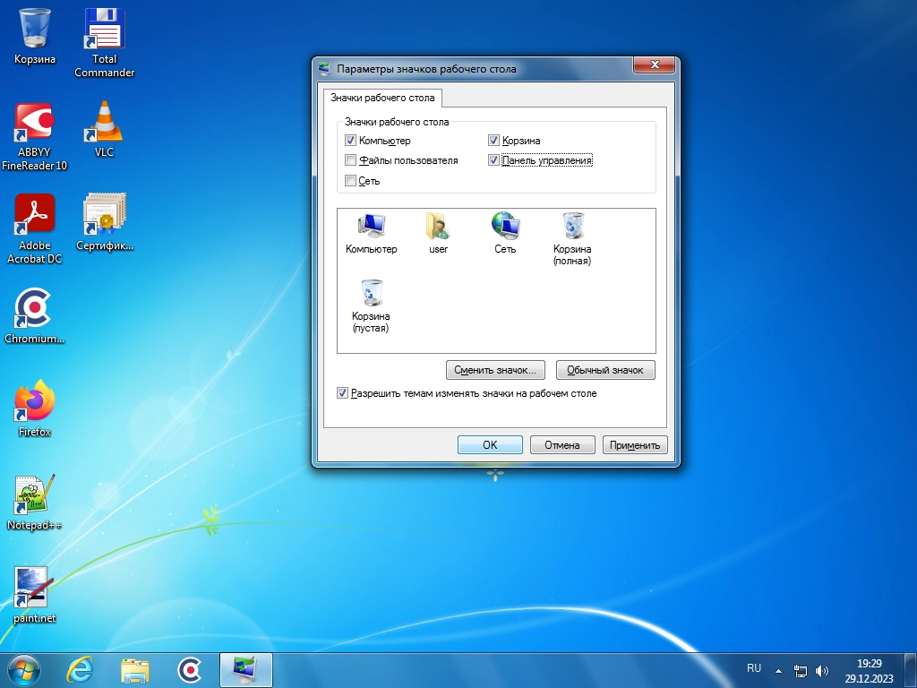
Task: Click the taskbar clock showing 19:29
Action: point(869,671)
